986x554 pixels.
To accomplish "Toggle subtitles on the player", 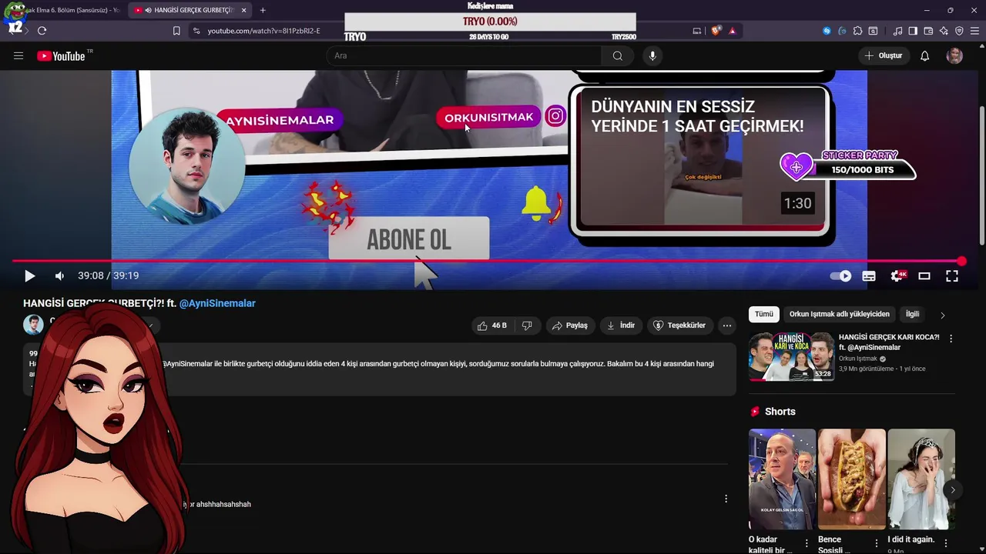I will (869, 275).
